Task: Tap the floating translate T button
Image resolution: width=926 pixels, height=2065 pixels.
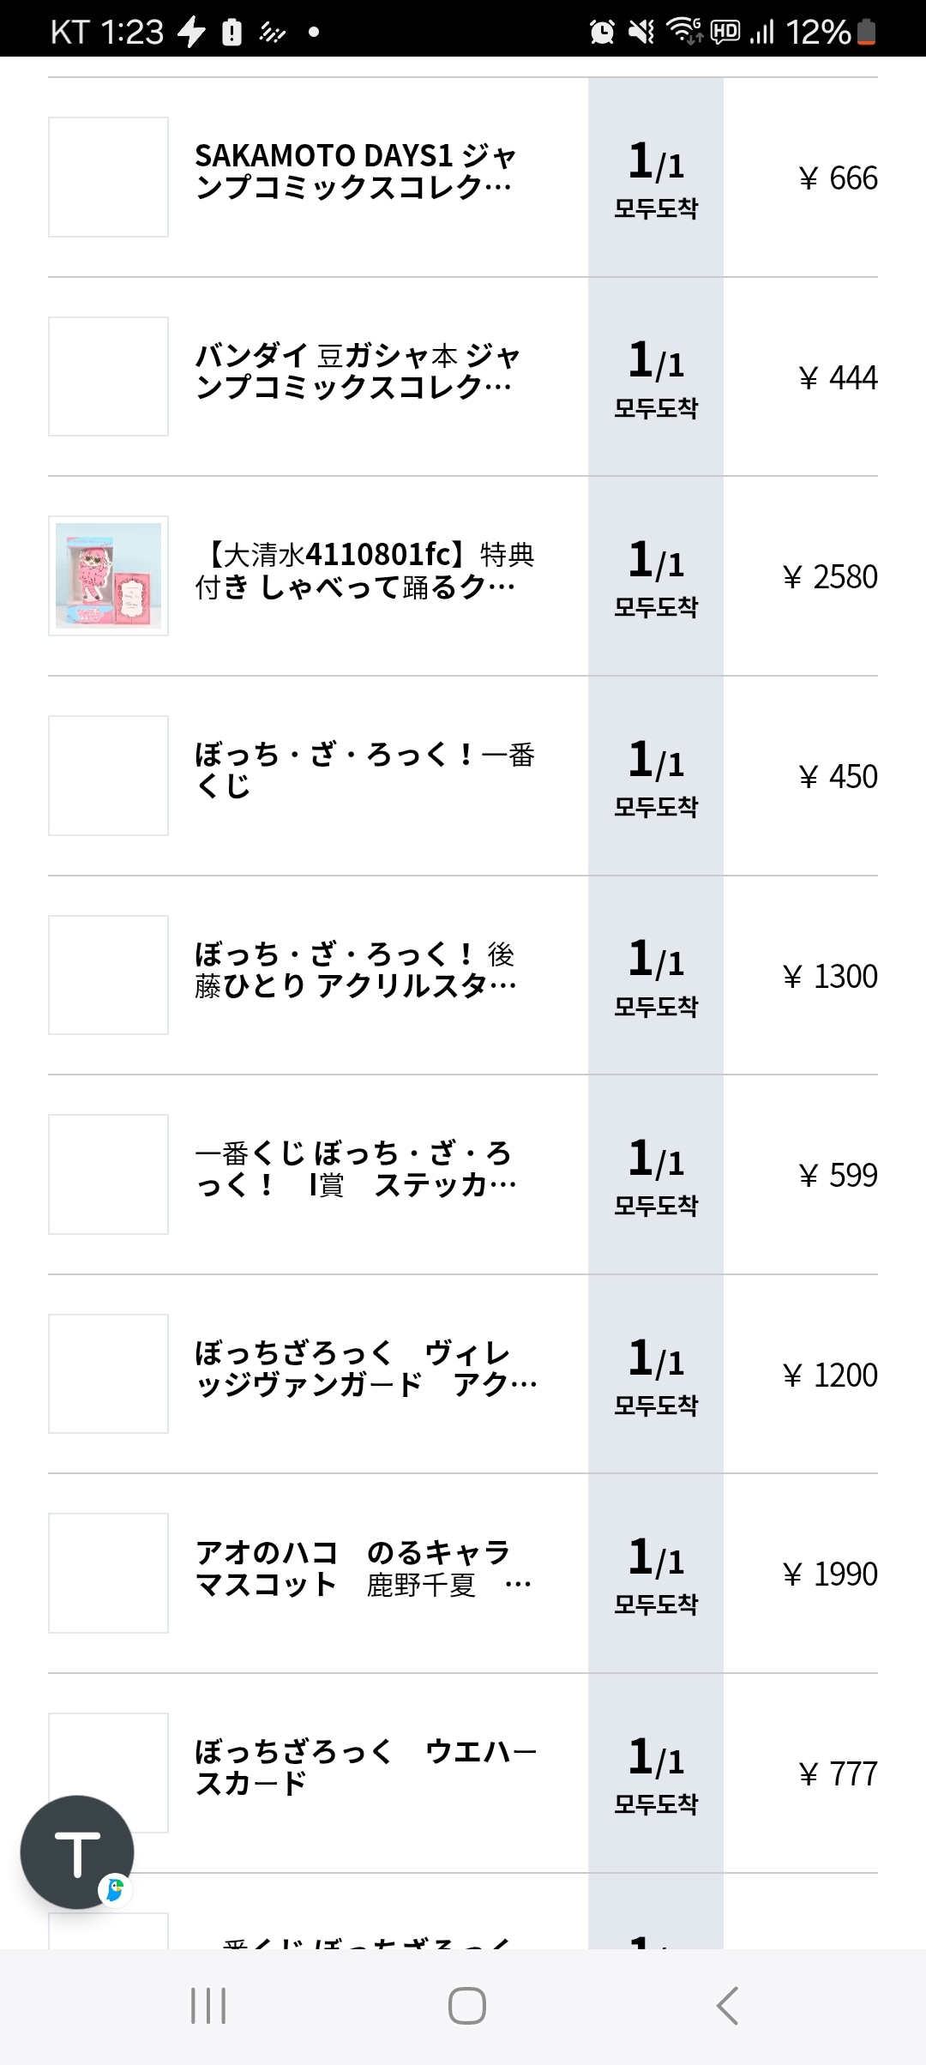Action: 77,1851
